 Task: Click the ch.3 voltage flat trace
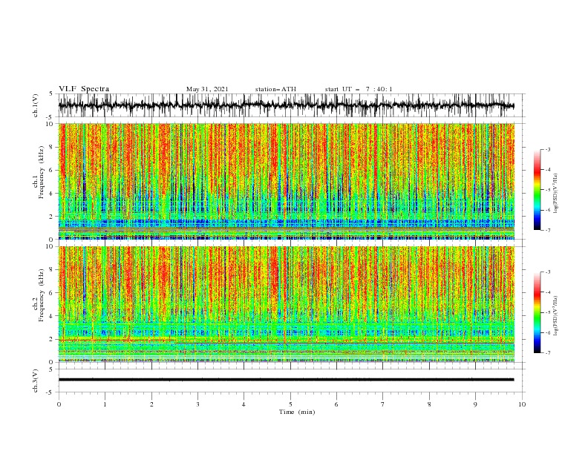point(286,380)
